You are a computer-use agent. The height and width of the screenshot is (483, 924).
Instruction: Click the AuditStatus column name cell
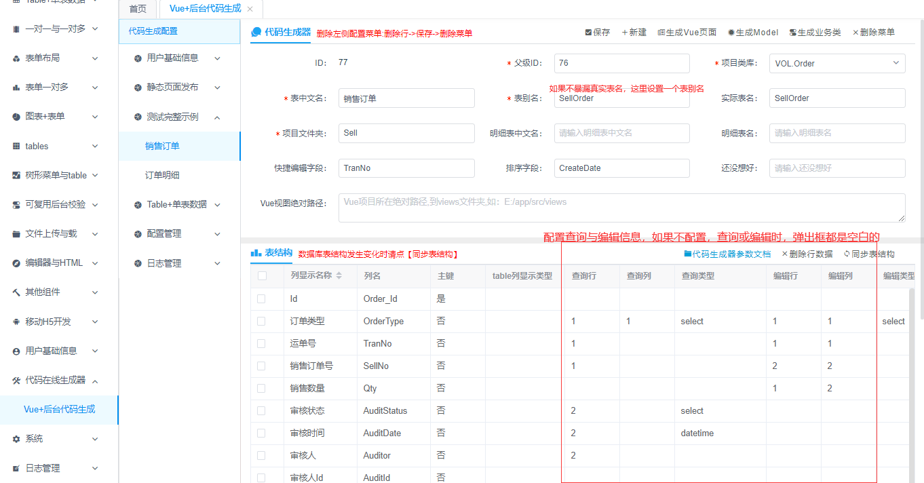[x=393, y=411]
